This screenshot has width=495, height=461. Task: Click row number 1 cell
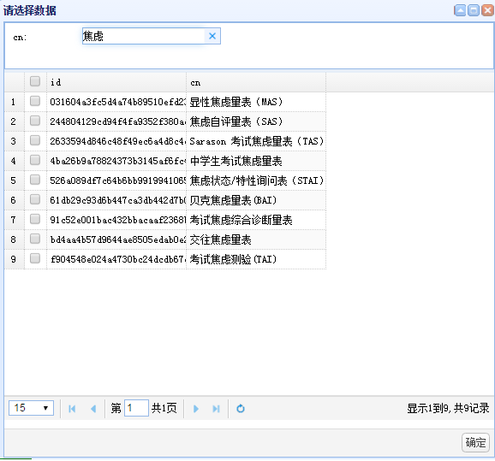pyautogui.click(x=15, y=102)
